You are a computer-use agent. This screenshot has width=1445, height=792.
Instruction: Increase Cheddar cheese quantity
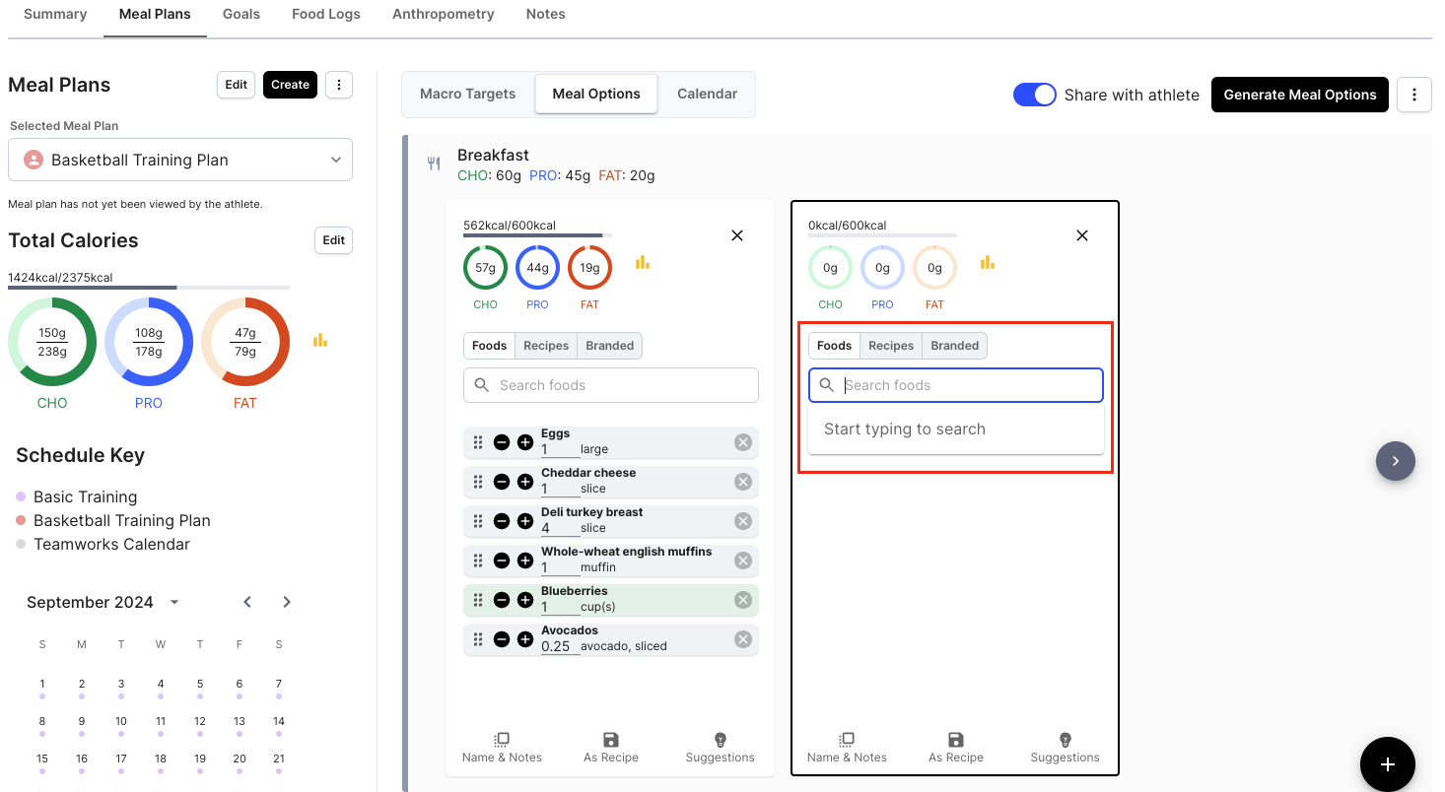pyautogui.click(x=525, y=482)
